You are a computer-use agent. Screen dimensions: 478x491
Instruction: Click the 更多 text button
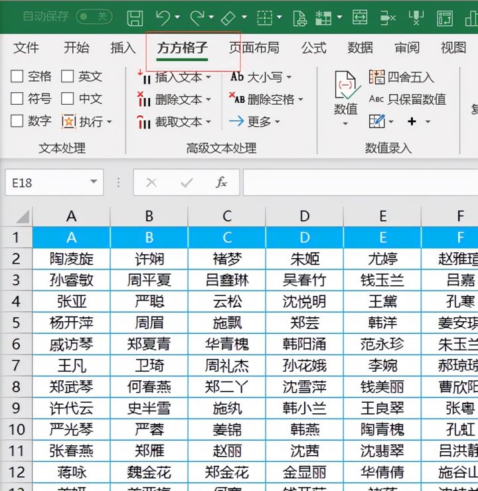pyautogui.click(x=260, y=121)
